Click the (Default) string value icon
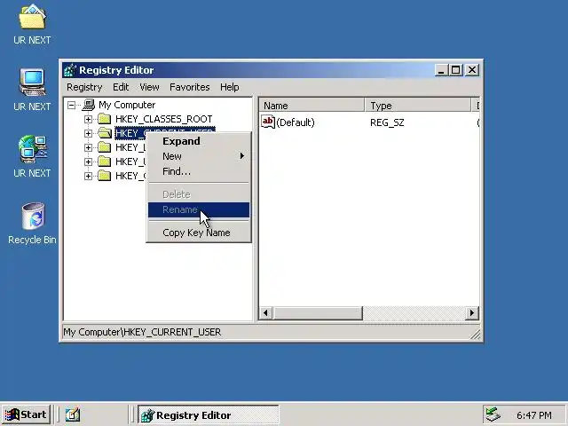This screenshot has height=426, width=568. 268,122
